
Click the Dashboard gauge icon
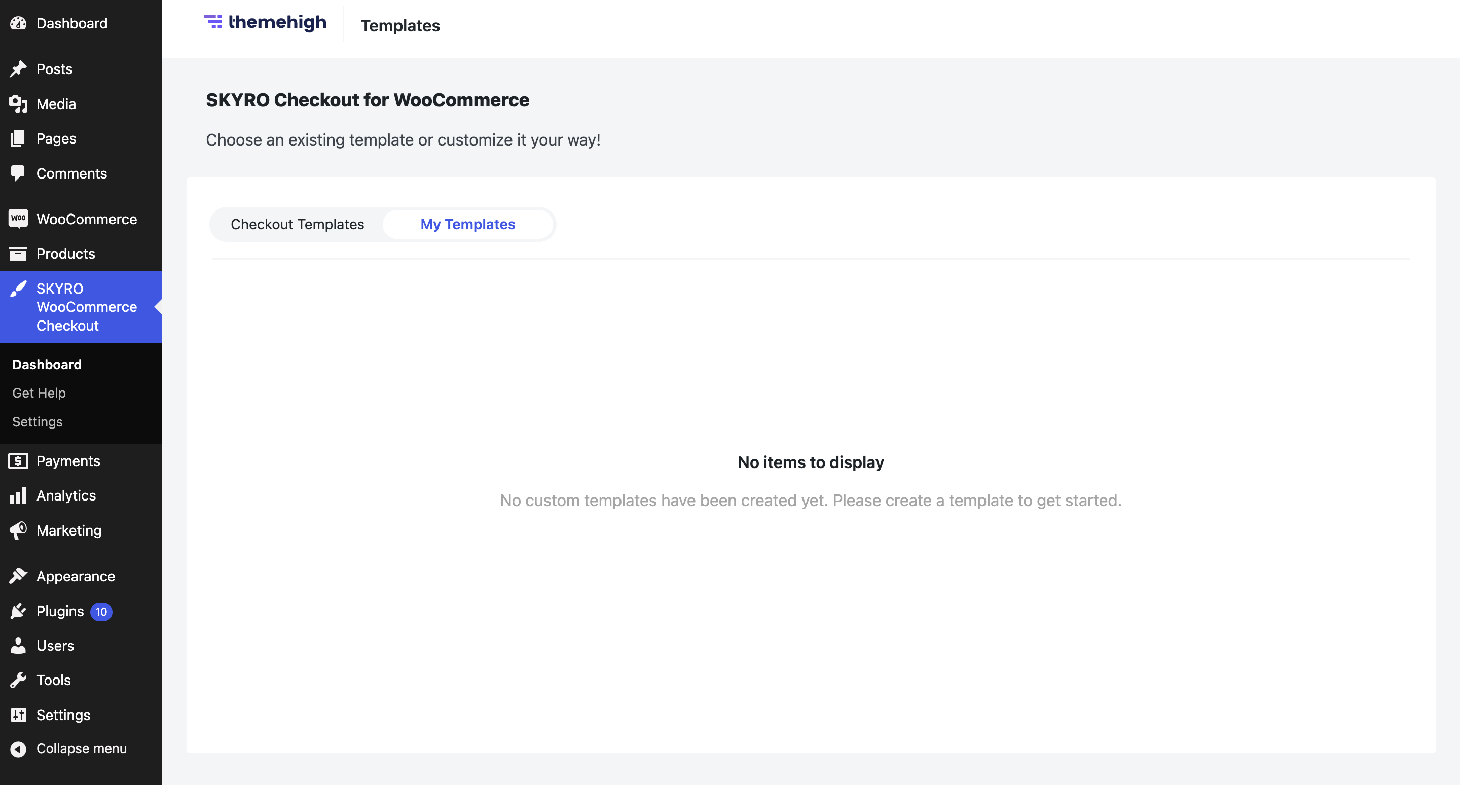(18, 23)
